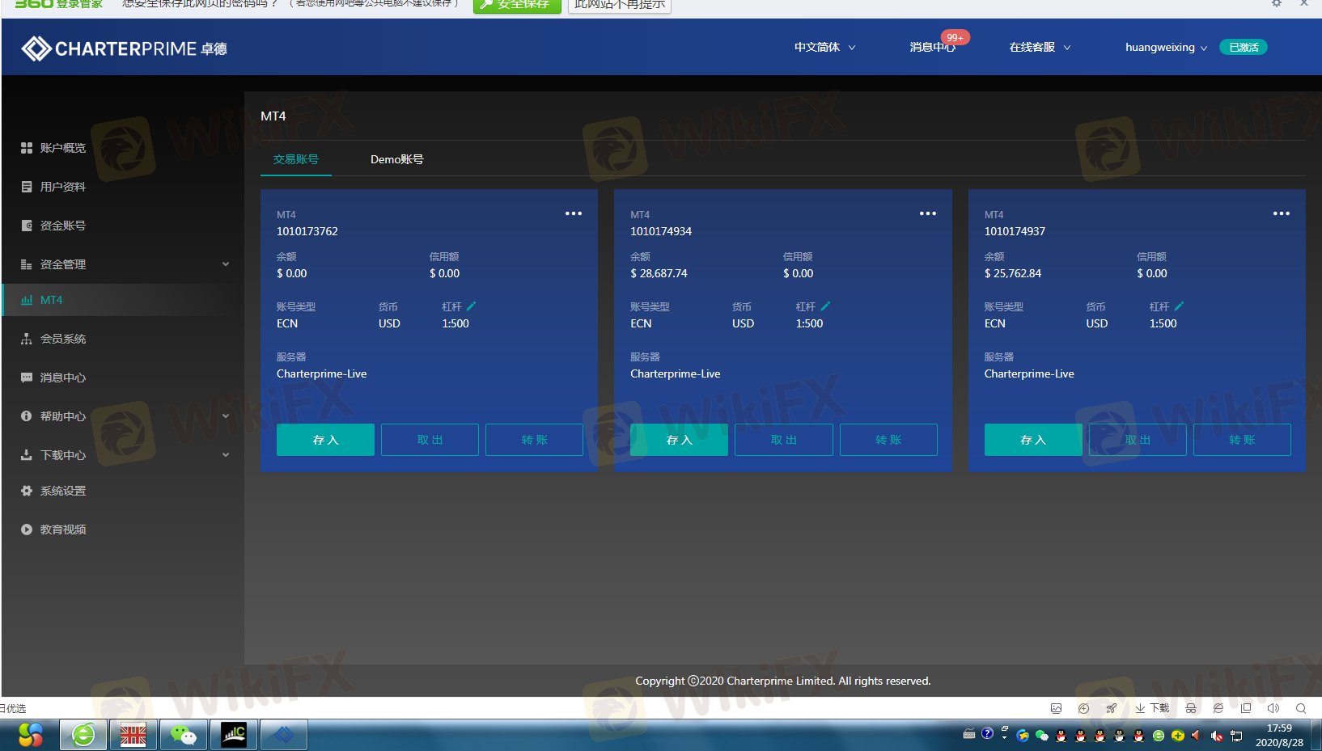Select the 交易账号 tab
The image size is (1322, 751).
coord(296,159)
